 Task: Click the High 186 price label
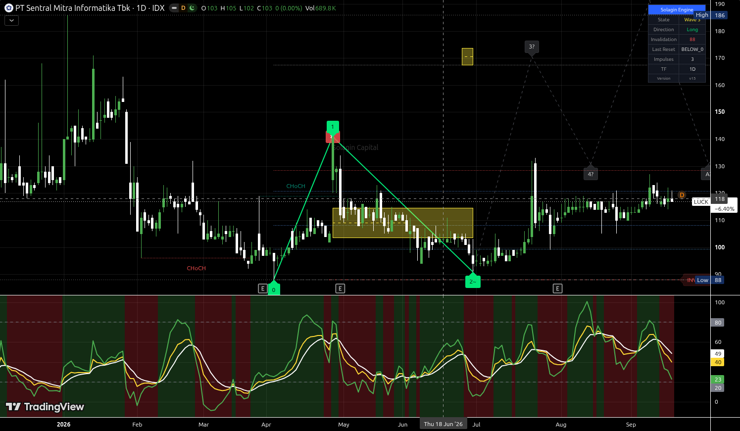click(x=711, y=15)
